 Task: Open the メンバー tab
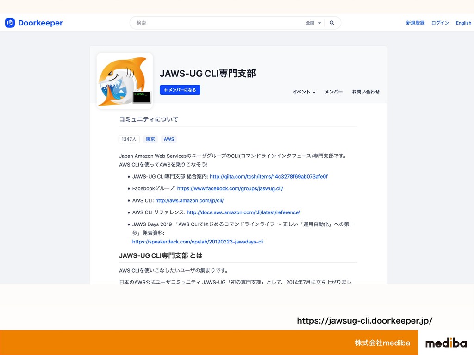(x=333, y=92)
